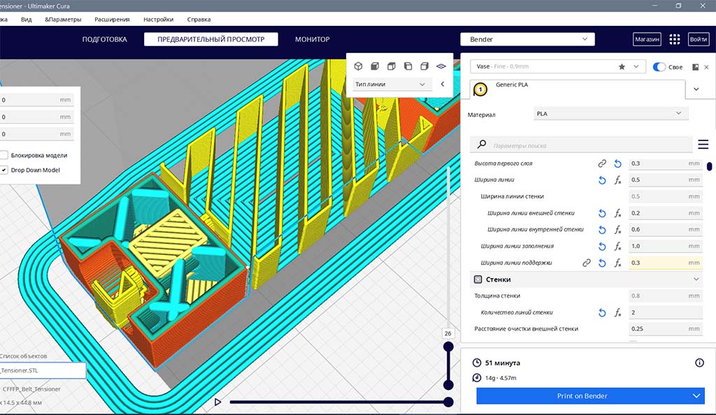
Task: Click the 3D perspective view cube icon
Action: [x=358, y=66]
